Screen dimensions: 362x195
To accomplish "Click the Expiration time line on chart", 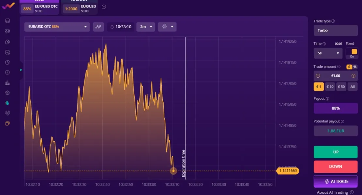I will [186, 108].
